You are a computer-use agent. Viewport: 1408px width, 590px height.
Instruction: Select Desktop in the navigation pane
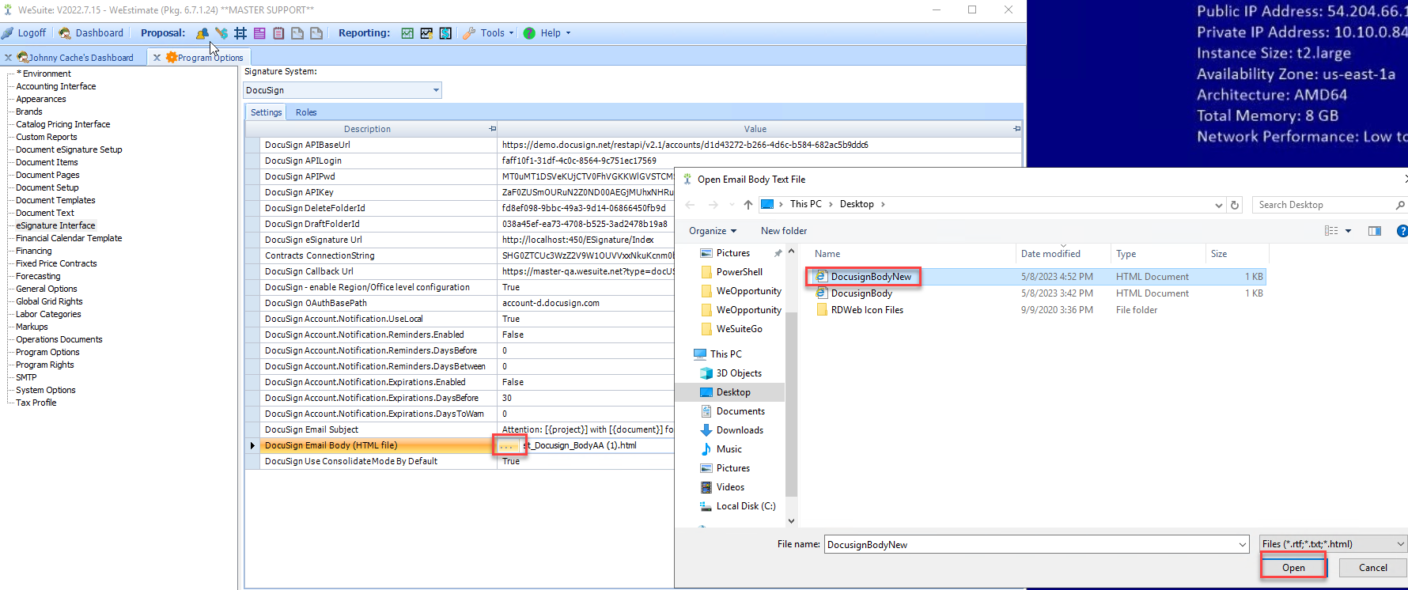pyautogui.click(x=733, y=392)
